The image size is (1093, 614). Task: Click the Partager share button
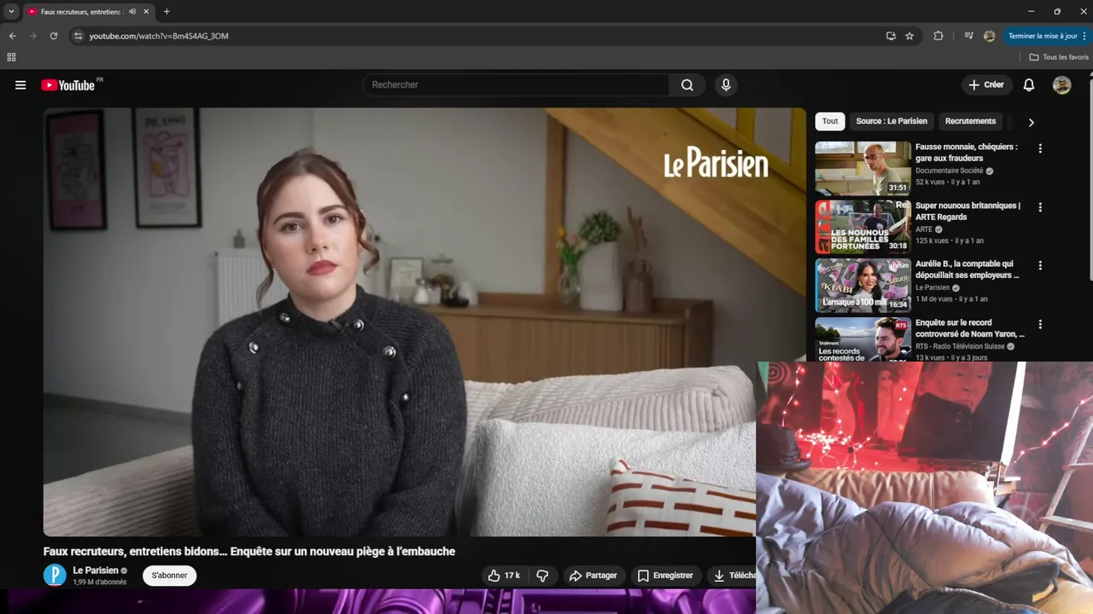pyautogui.click(x=593, y=576)
